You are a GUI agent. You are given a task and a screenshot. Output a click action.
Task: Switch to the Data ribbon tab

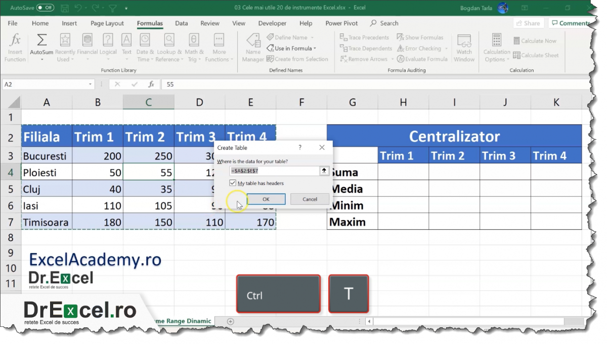[x=181, y=23]
